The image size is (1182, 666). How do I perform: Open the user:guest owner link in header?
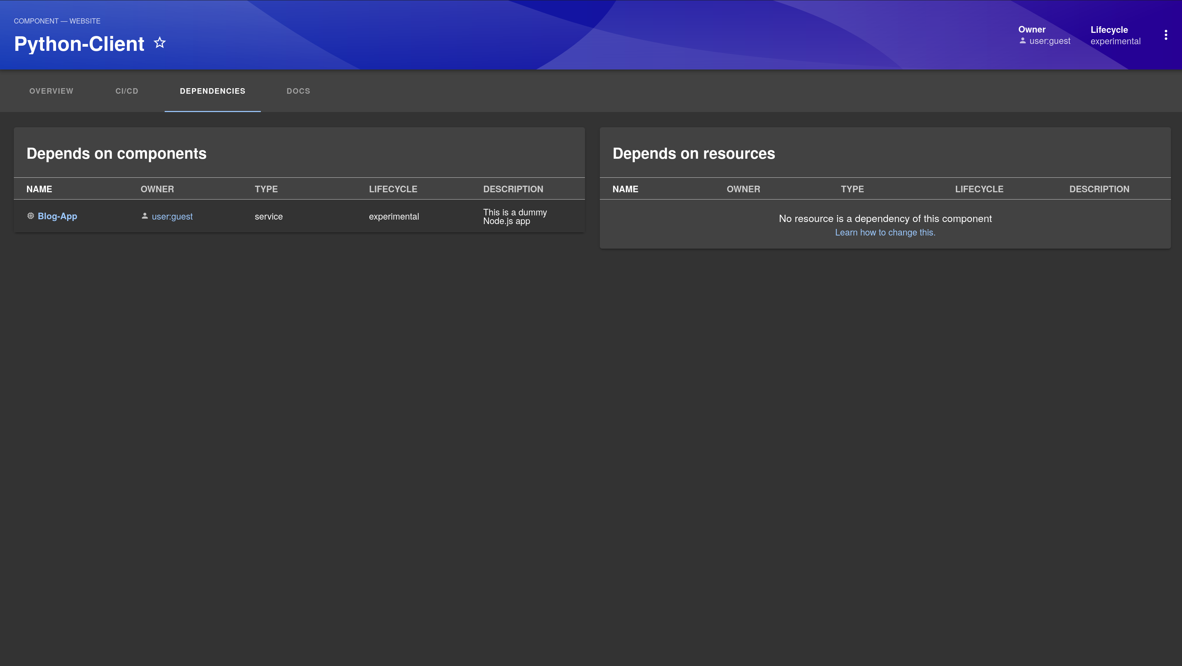click(x=1050, y=41)
